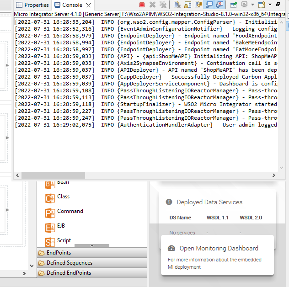
Task: Click the EatMoreEndpoint deployer log line
Action: pyautogui.click(x=146, y=49)
